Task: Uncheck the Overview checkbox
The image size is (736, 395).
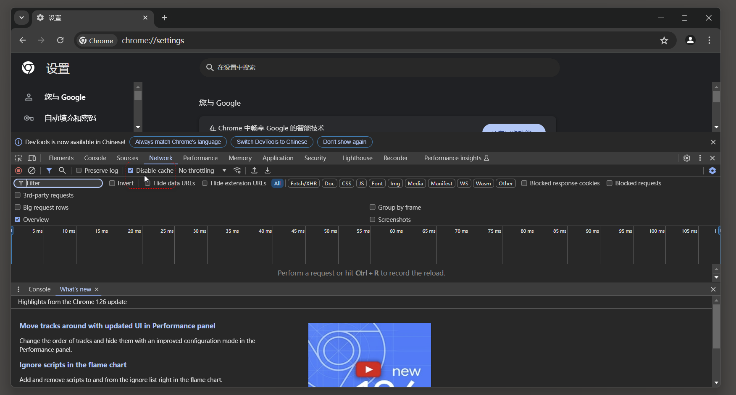Action: (18, 219)
